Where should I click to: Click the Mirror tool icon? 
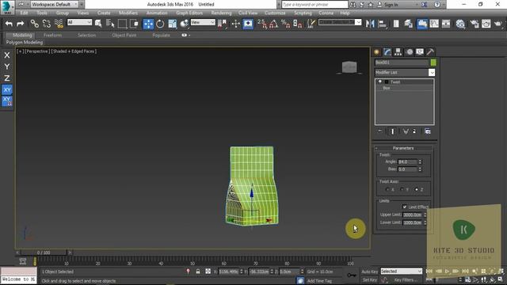tap(370, 24)
